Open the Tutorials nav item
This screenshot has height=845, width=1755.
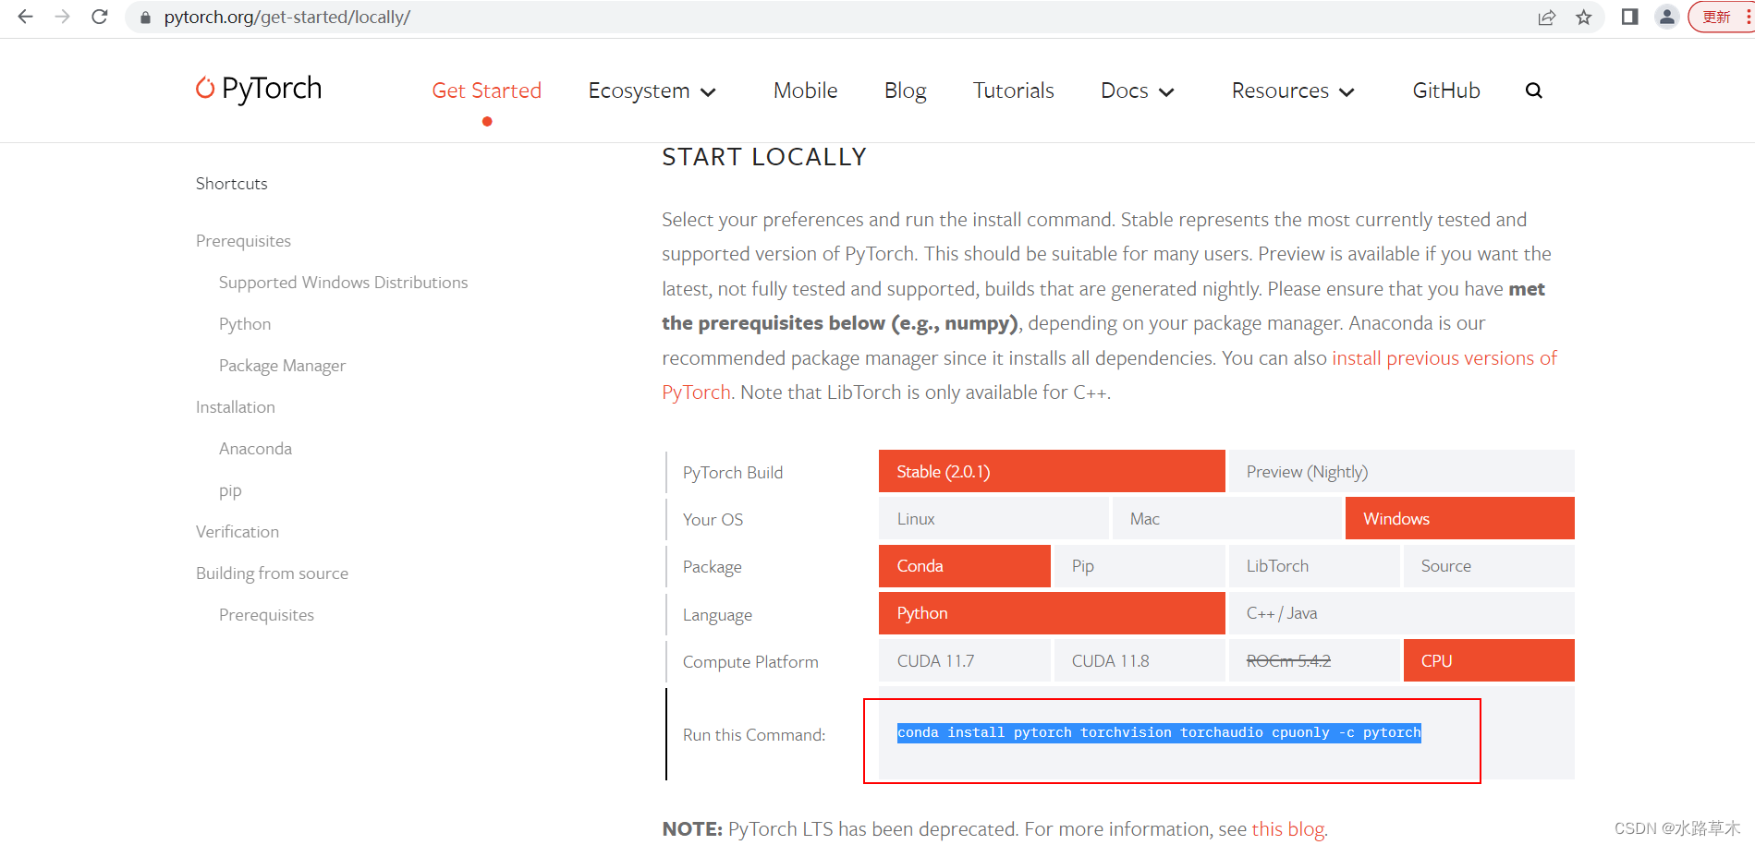tap(1013, 91)
